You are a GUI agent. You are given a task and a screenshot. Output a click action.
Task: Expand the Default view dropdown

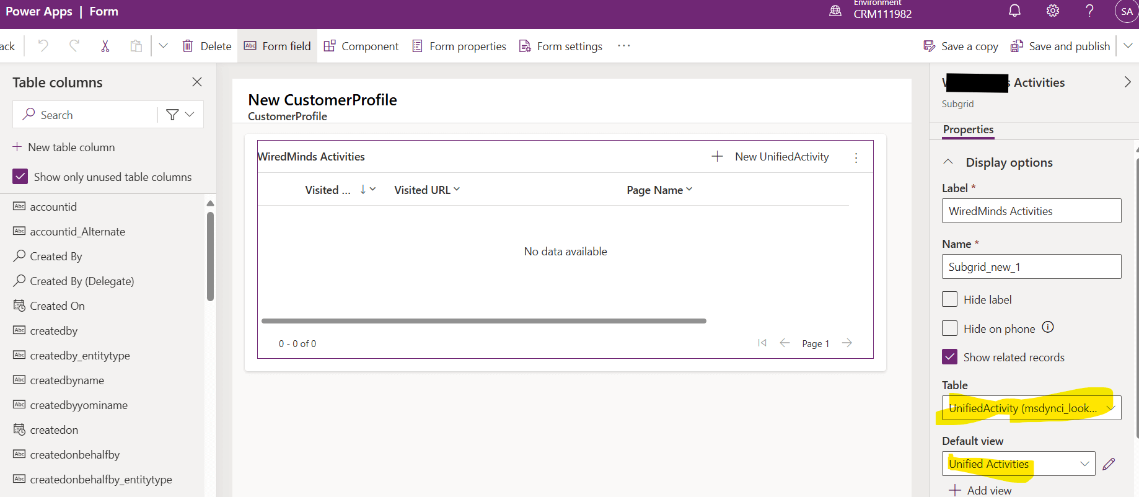point(1018,464)
